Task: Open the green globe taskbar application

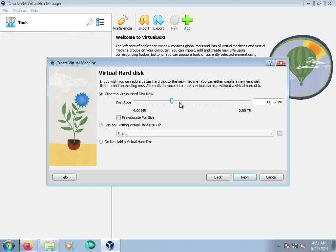Action: tap(90, 245)
